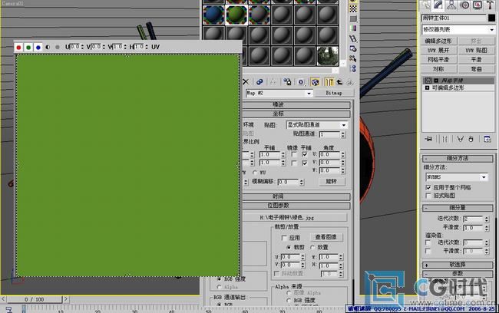Expand the 噪波 rollout header
Viewport: 499px width, 313px height.
[296, 104]
